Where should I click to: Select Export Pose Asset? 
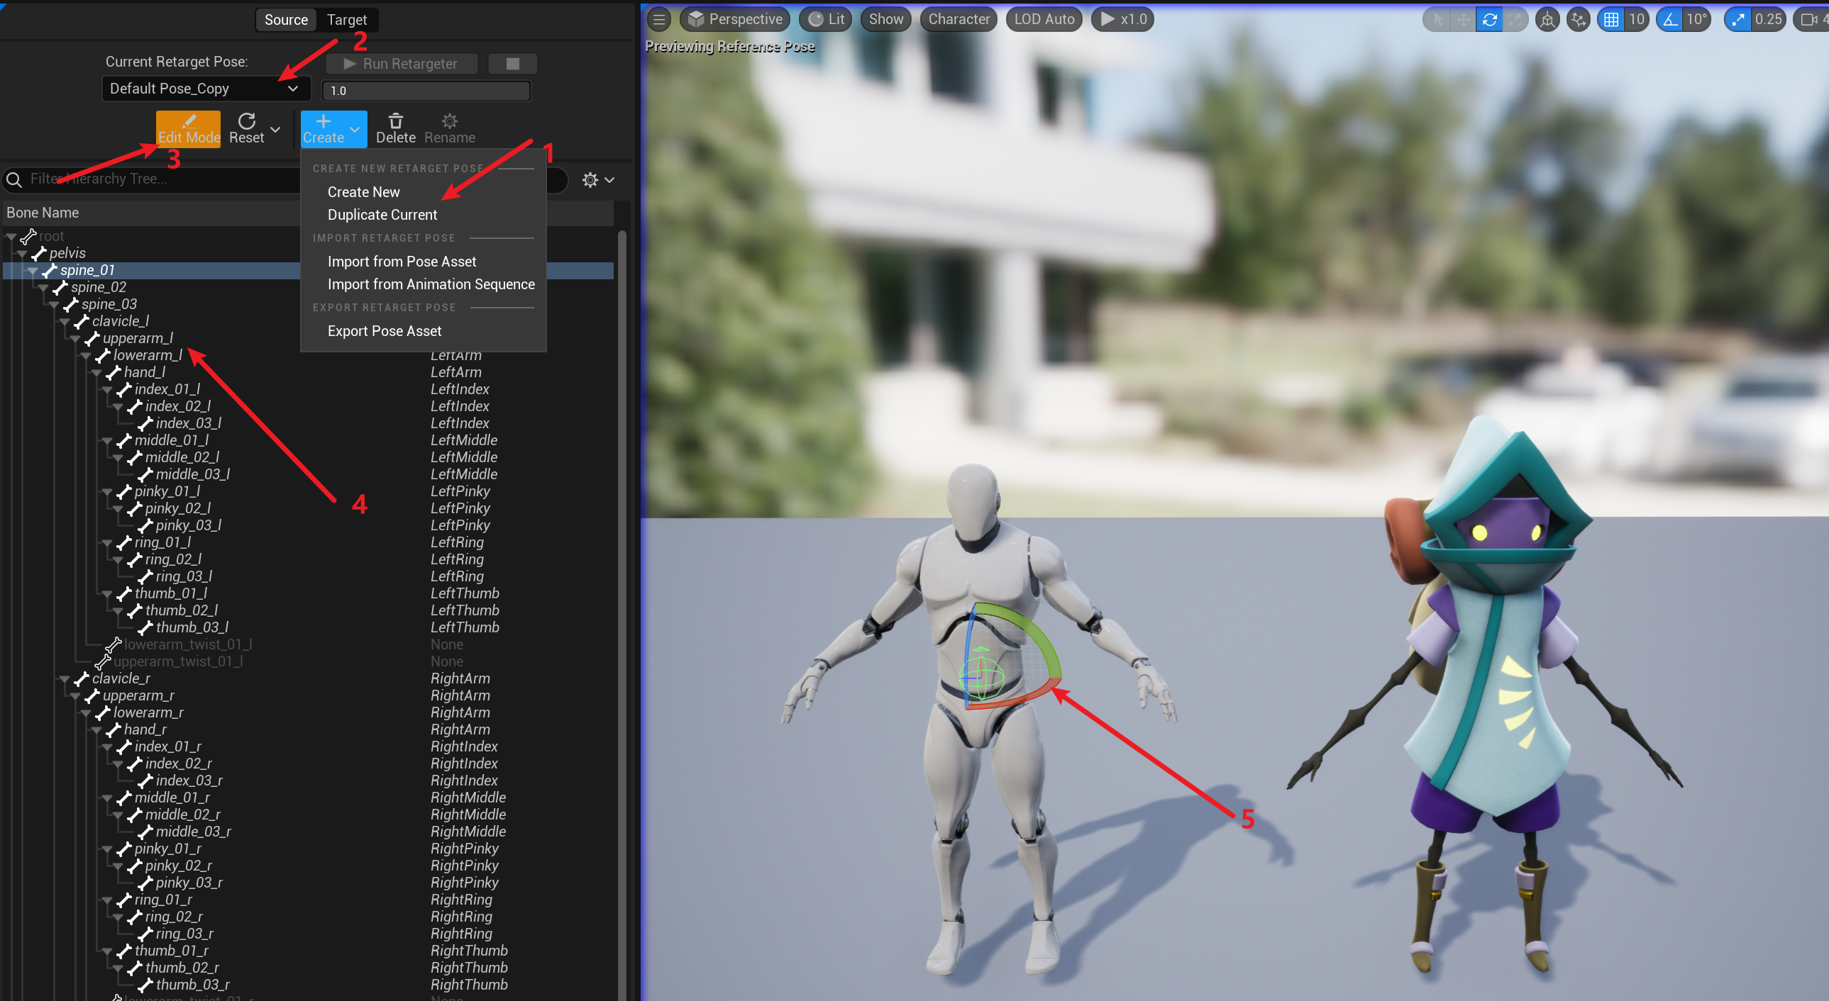coord(384,331)
